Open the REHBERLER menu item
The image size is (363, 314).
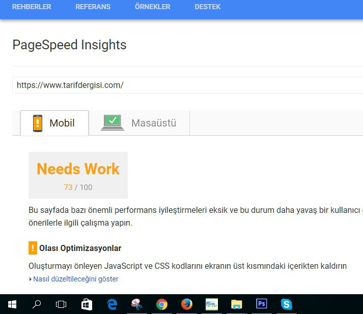pos(32,7)
